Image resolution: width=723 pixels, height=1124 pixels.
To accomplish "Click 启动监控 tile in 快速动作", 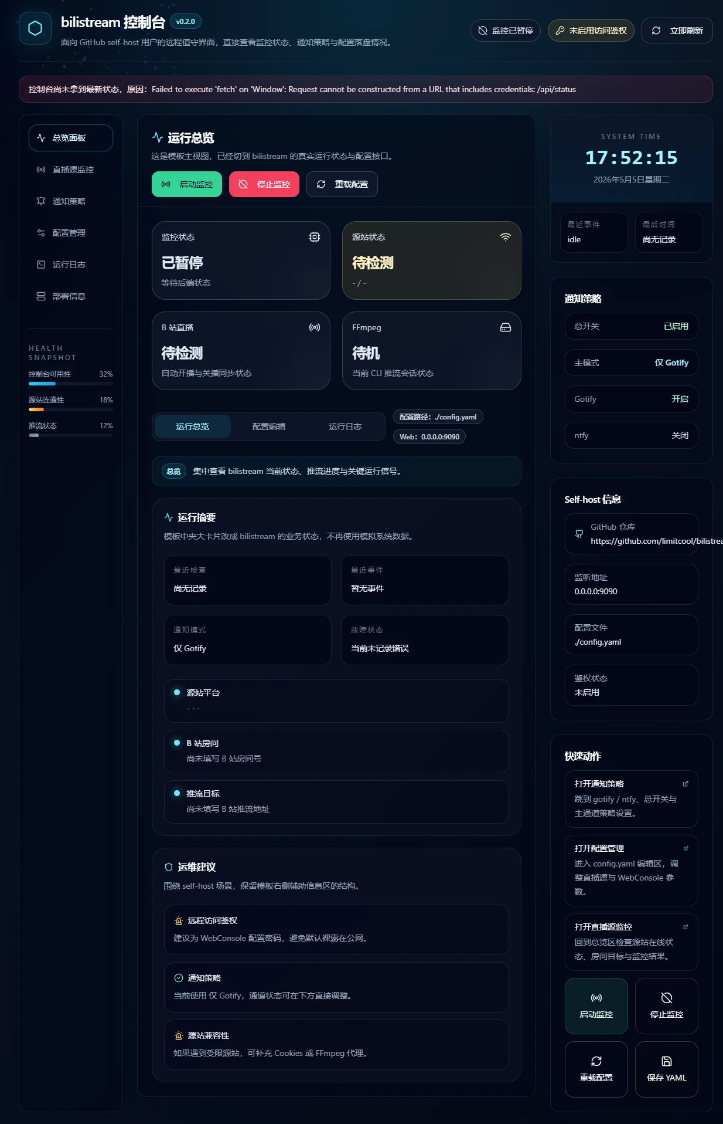I will click(x=596, y=1005).
